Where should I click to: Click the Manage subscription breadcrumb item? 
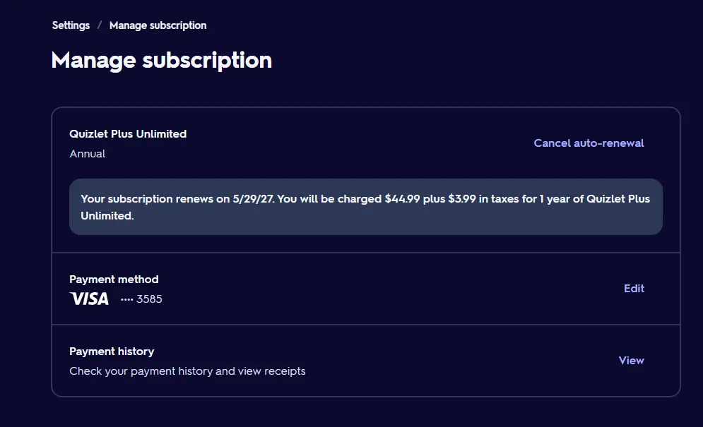pyautogui.click(x=158, y=25)
